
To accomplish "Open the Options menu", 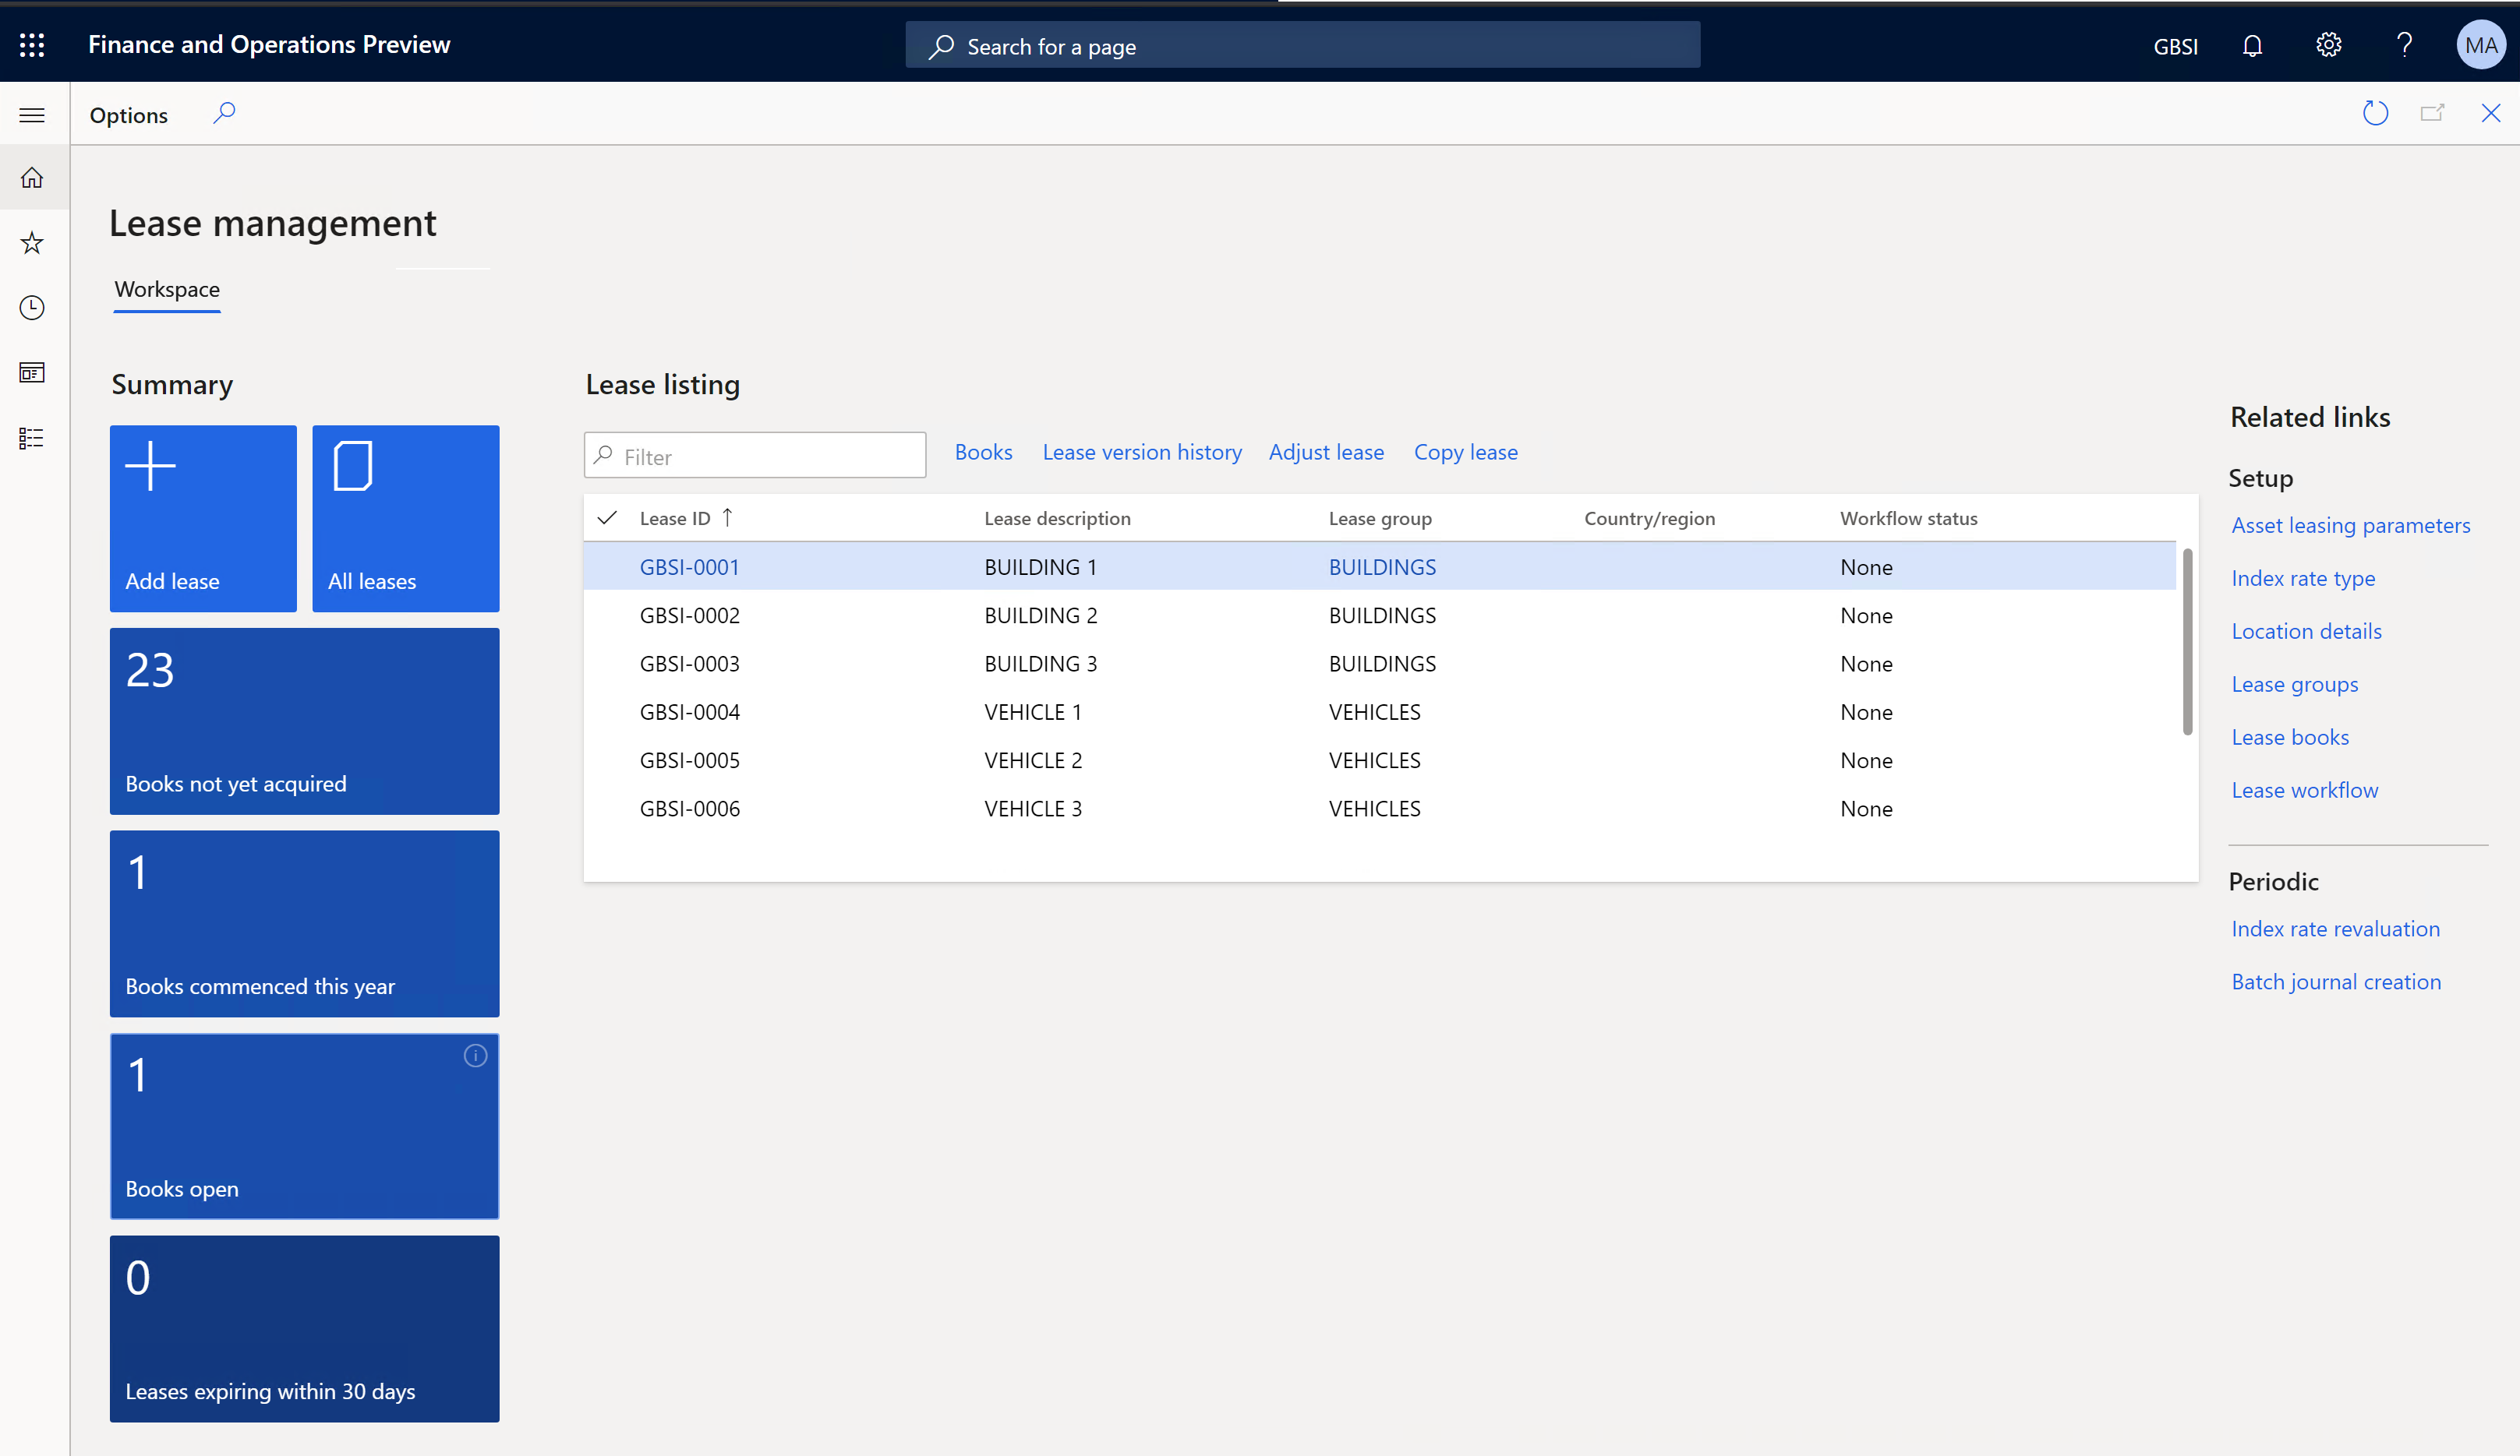I will [x=128, y=114].
